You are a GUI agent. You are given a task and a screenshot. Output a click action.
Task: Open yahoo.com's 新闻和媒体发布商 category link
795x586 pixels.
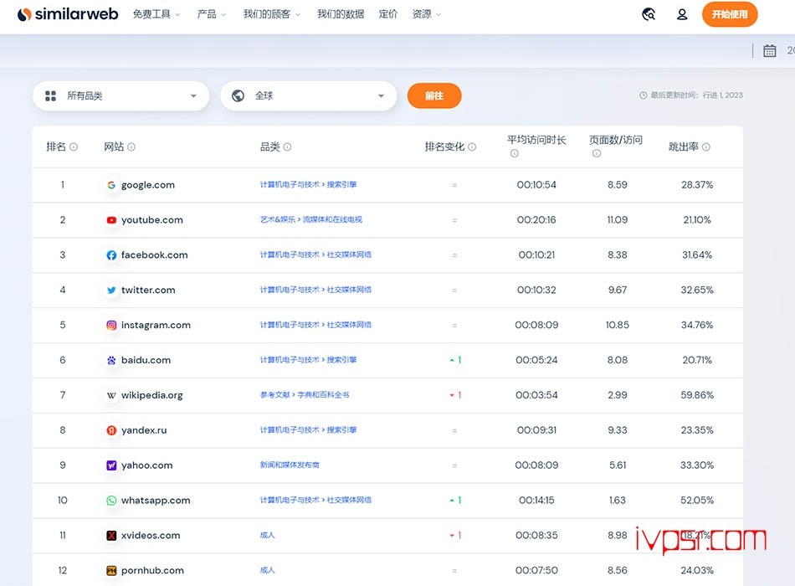coord(290,465)
